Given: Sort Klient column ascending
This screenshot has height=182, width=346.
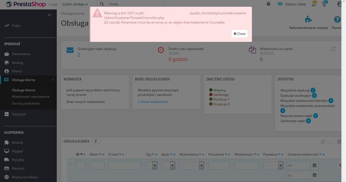Looking at the screenshot, I should 104,154.
